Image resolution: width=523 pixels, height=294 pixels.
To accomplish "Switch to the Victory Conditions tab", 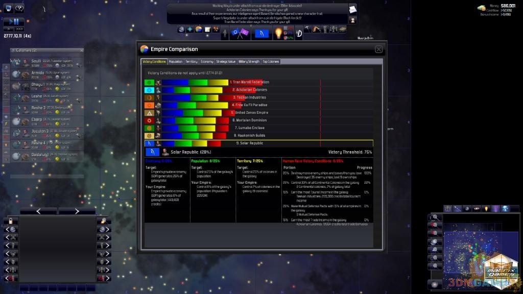I will coord(154,62).
